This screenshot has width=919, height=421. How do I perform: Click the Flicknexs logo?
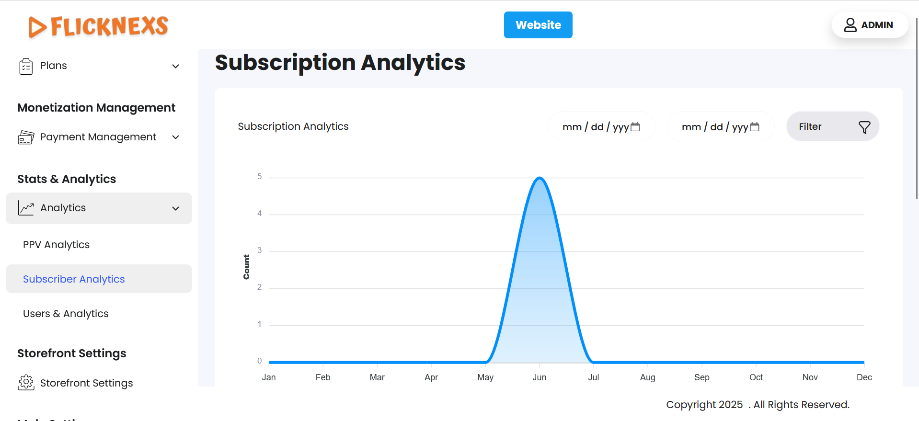[x=98, y=26]
